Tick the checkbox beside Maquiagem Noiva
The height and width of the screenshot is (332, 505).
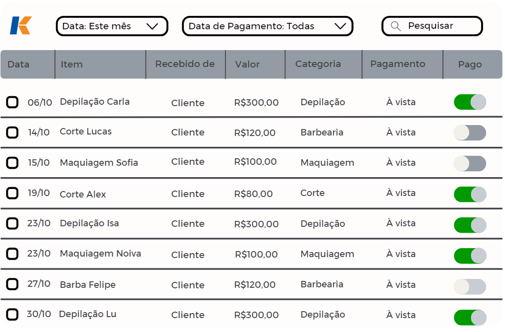[12, 254]
